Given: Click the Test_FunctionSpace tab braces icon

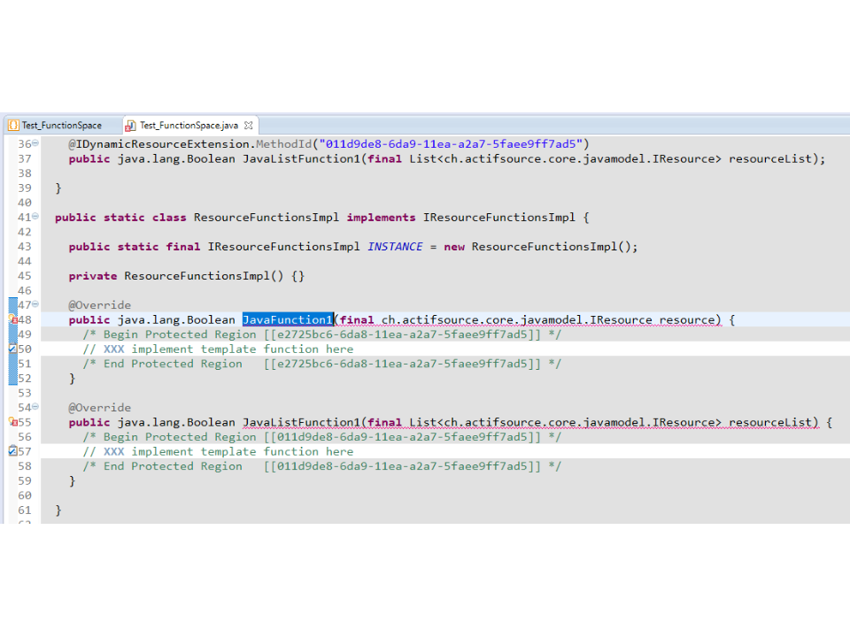Looking at the screenshot, I should click(x=13, y=126).
